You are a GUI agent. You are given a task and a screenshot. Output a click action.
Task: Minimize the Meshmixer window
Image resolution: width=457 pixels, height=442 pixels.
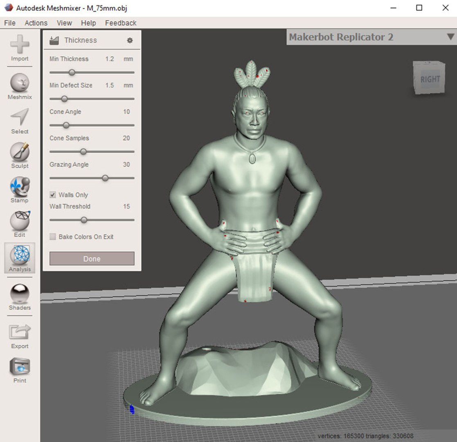coord(394,8)
